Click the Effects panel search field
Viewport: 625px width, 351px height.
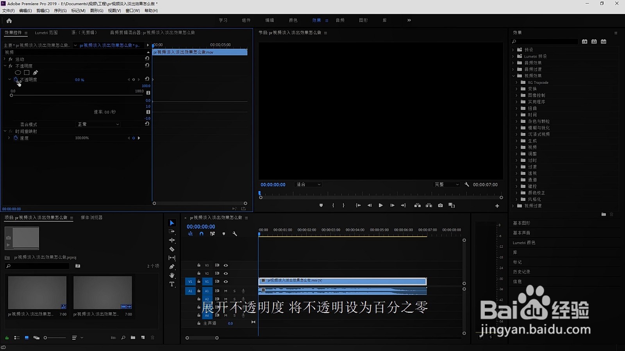point(545,41)
